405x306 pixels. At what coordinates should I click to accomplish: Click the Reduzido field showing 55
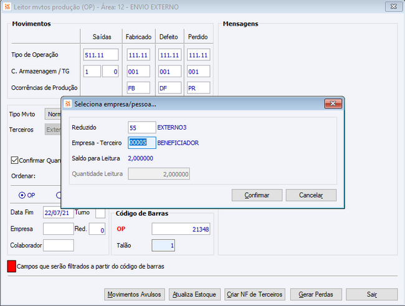142,127
